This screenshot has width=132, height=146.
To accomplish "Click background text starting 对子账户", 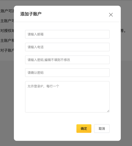I will (x=7, y=50).
